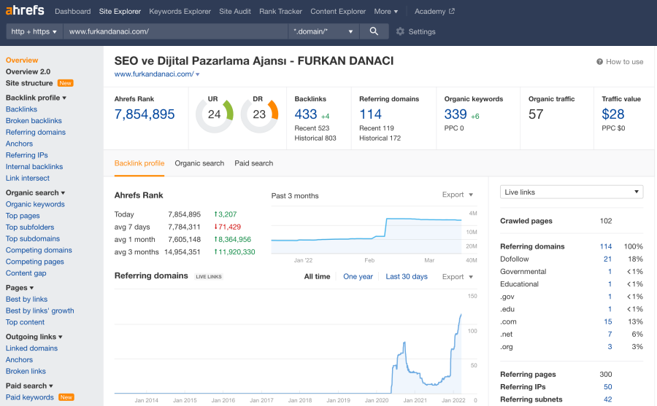The width and height of the screenshot is (657, 406).
Task: Open Site structure in sidebar
Action: click(x=29, y=83)
